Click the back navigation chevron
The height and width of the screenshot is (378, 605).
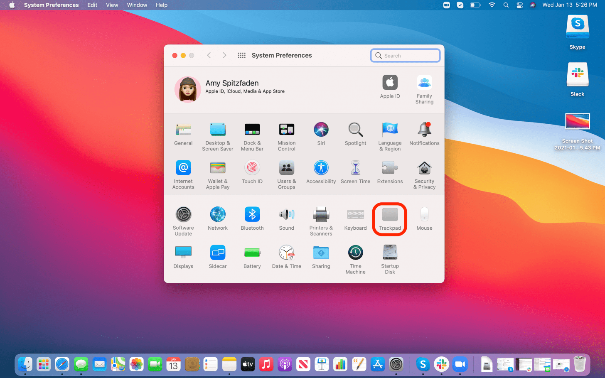209,55
